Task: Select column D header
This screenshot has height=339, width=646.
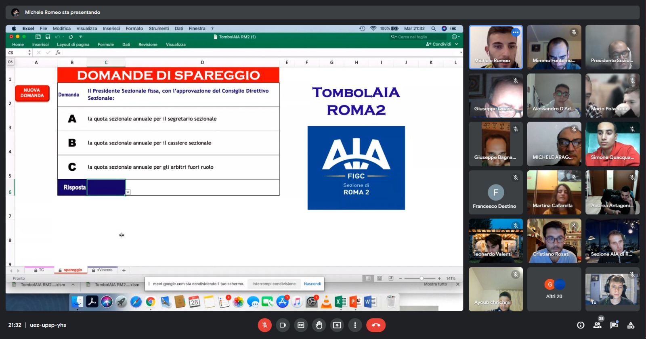Action: (202, 63)
